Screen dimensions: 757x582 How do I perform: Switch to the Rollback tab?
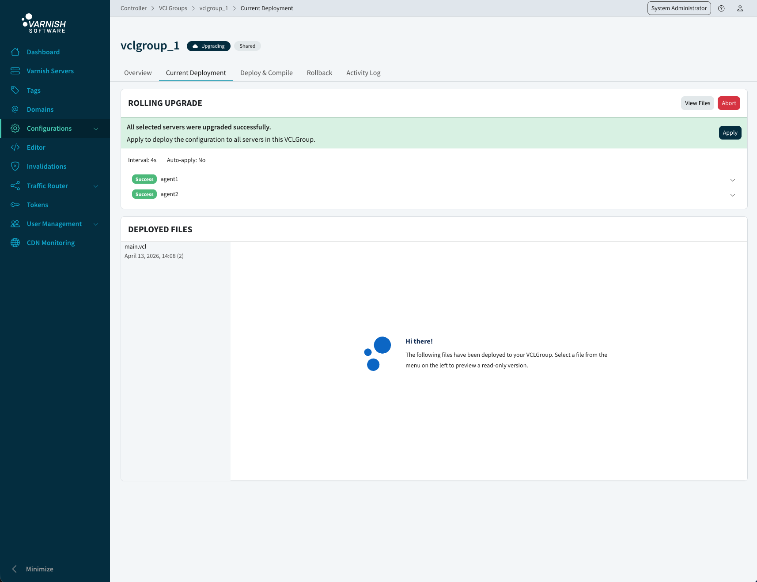click(x=319, y=72)
